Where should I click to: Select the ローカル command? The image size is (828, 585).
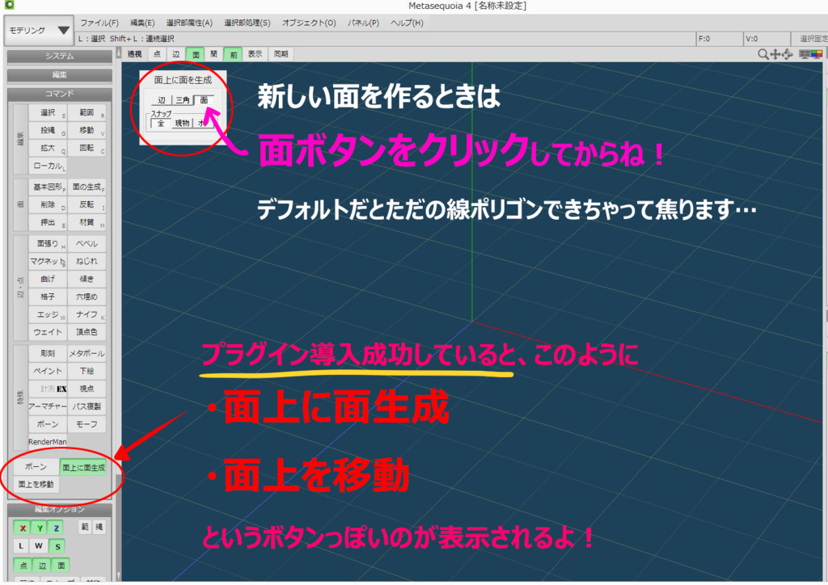[x=48, y=166]
